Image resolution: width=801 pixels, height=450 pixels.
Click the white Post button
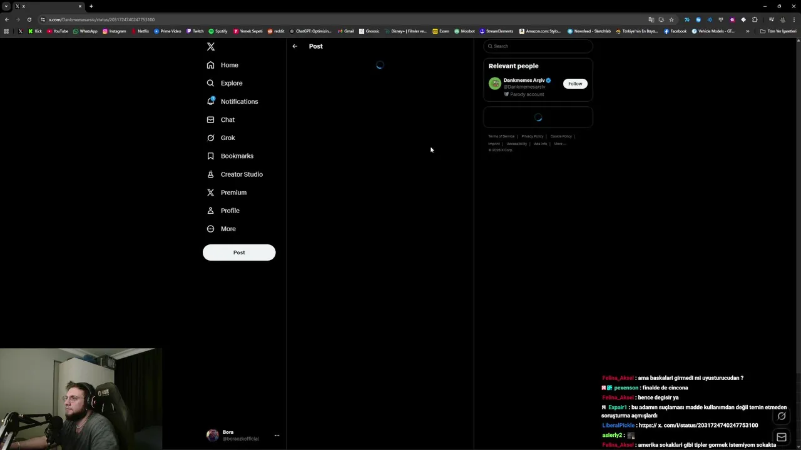coord(239,252)
